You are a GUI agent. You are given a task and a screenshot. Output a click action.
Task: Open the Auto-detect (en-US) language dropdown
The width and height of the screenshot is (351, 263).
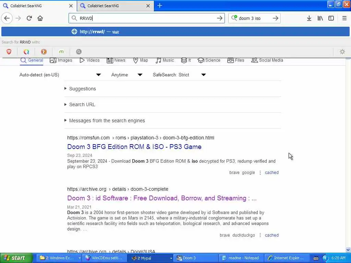coord(60,75)
